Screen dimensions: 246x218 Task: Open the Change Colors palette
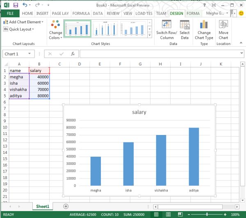pyautogui.click(x=55, y=30)
